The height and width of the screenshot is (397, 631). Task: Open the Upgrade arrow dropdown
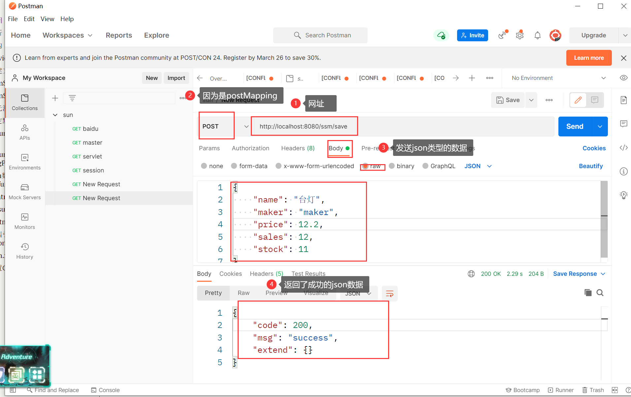click(x=625, y=35)
